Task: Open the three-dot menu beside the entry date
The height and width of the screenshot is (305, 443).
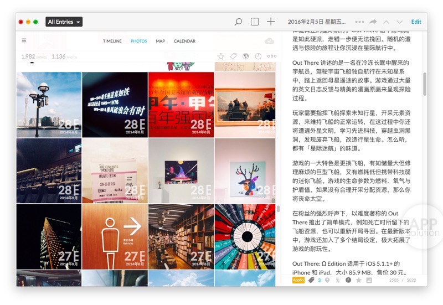Action: click(x=359, y=22)
